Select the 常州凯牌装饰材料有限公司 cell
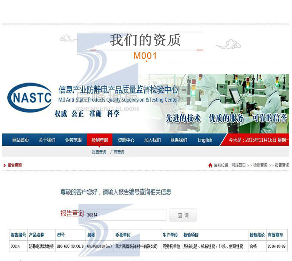The height and width of the screenshot is (261, 292). (x=138, y=246)
